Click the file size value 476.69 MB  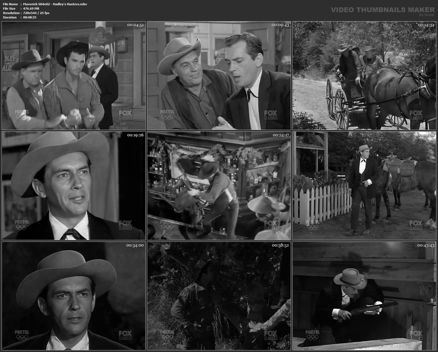[x=31, y=9]
